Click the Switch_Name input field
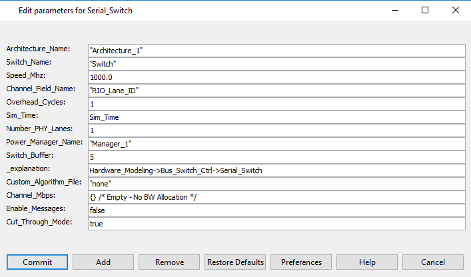This screenshot has width=471, height=277. point(276,64)
